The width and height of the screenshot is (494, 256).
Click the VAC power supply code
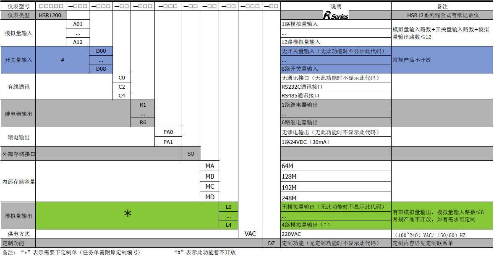pyautogui.click(x=250, y=234)
